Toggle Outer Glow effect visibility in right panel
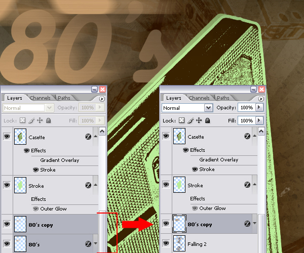The height and width of the screenshot is (253, 304). (195, 208)
